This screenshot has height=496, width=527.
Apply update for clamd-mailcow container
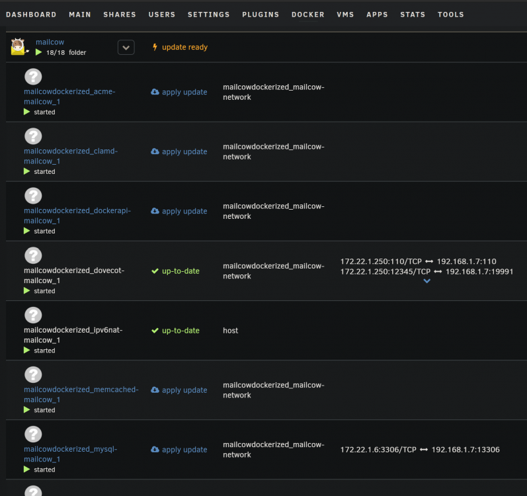[184, 151]
